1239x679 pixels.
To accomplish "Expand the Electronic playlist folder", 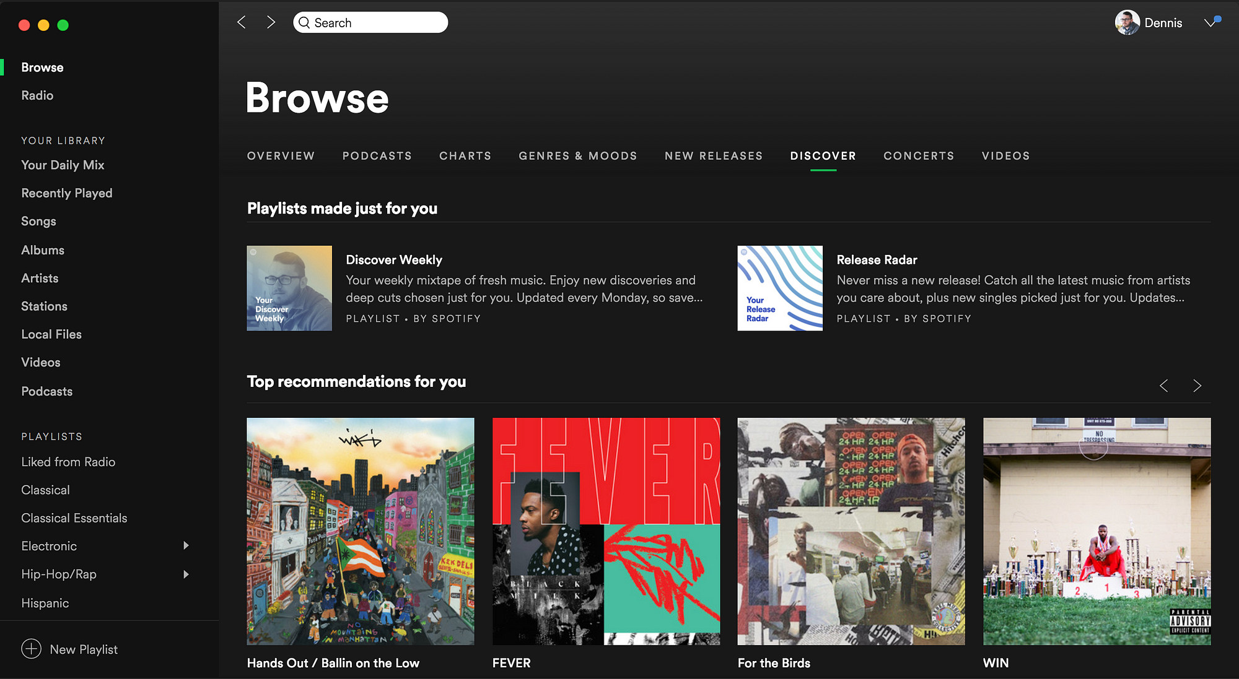I will pyautogui.click(x=186, y=545).
